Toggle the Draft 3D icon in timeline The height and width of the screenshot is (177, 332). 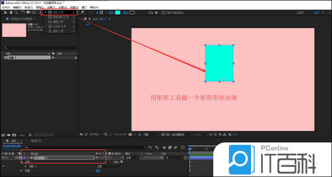click(157, 147)
